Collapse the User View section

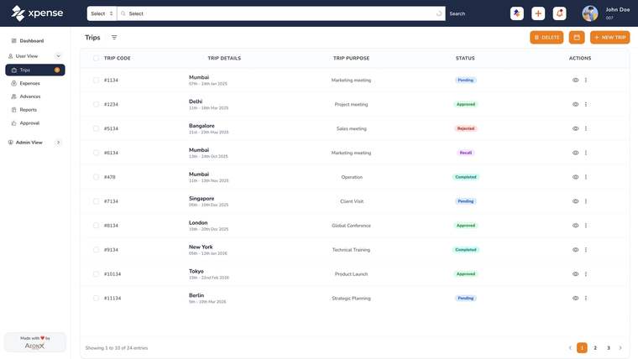click(x=58, y=56)
